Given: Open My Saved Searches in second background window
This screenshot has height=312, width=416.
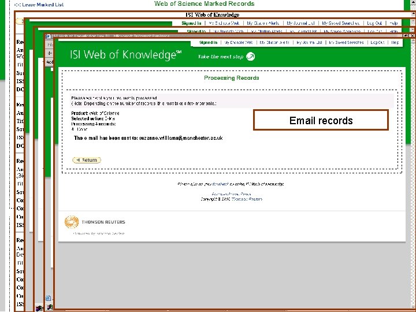Looking at the screenshot, I should pyautogui.click(x=341, y=23).
